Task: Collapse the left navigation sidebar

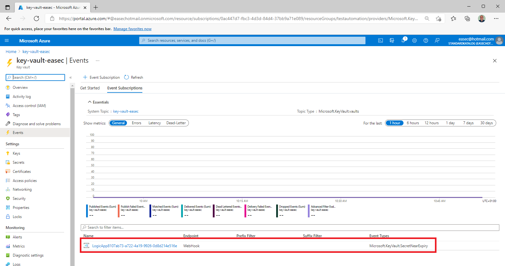Action: 70,77
